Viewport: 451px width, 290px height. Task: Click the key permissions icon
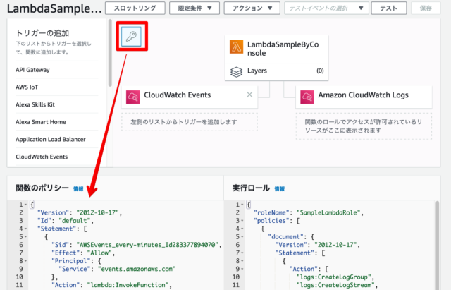pyautogui.click(x=132, y=37)
